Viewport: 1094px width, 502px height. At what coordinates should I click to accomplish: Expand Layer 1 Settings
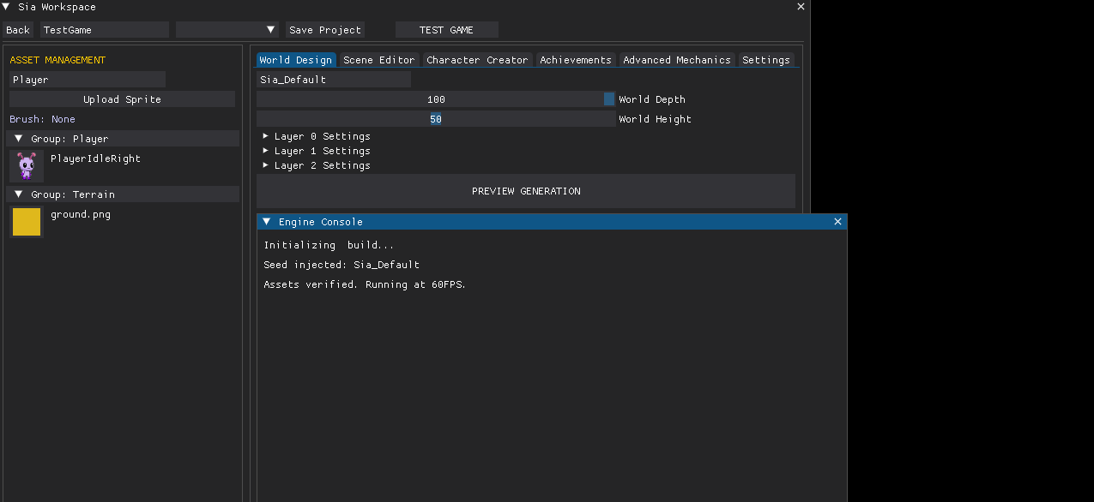266,151
